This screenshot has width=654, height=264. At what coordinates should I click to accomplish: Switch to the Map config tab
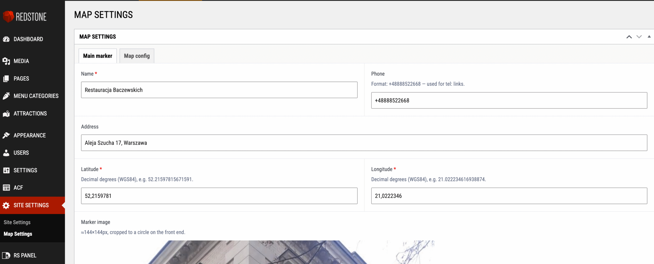(137, 56)
